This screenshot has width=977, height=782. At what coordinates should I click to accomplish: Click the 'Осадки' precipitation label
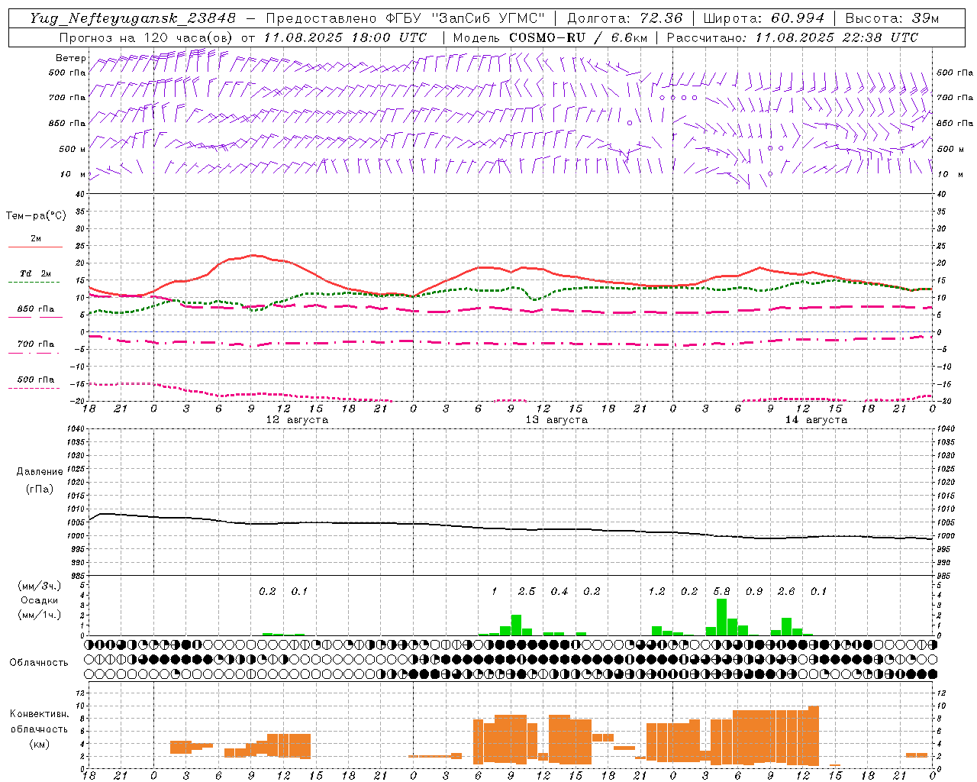tap(40, 600)
